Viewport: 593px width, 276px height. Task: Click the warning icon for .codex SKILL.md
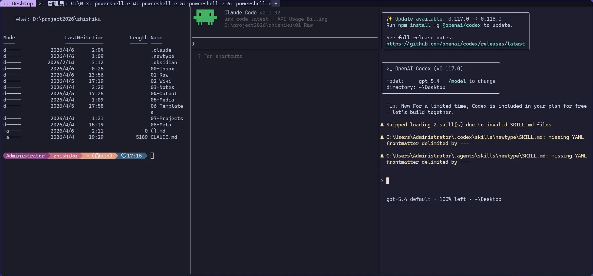tap(382, 137)
